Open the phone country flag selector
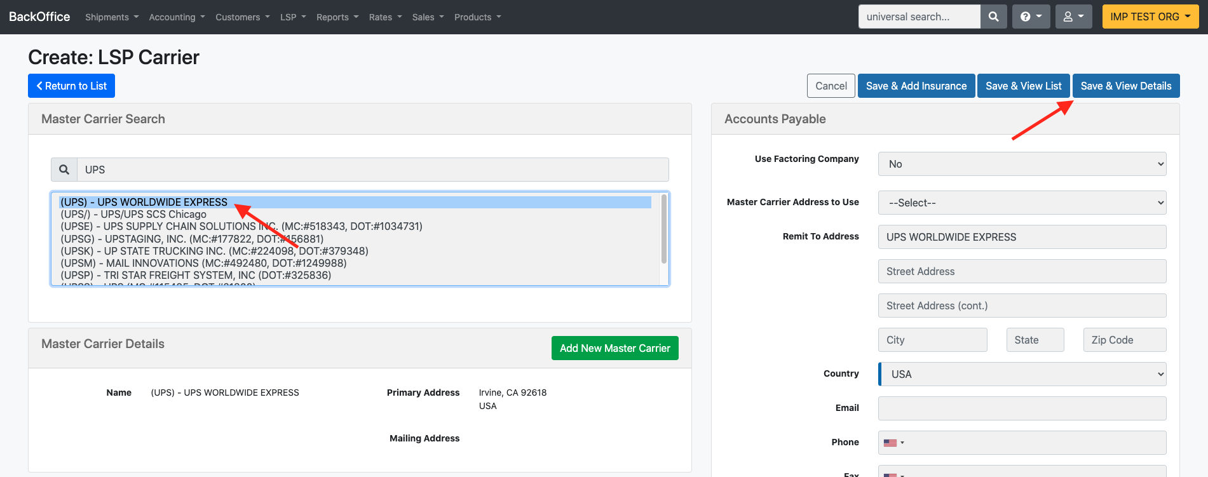1208x477 pixels. [893, 443]
